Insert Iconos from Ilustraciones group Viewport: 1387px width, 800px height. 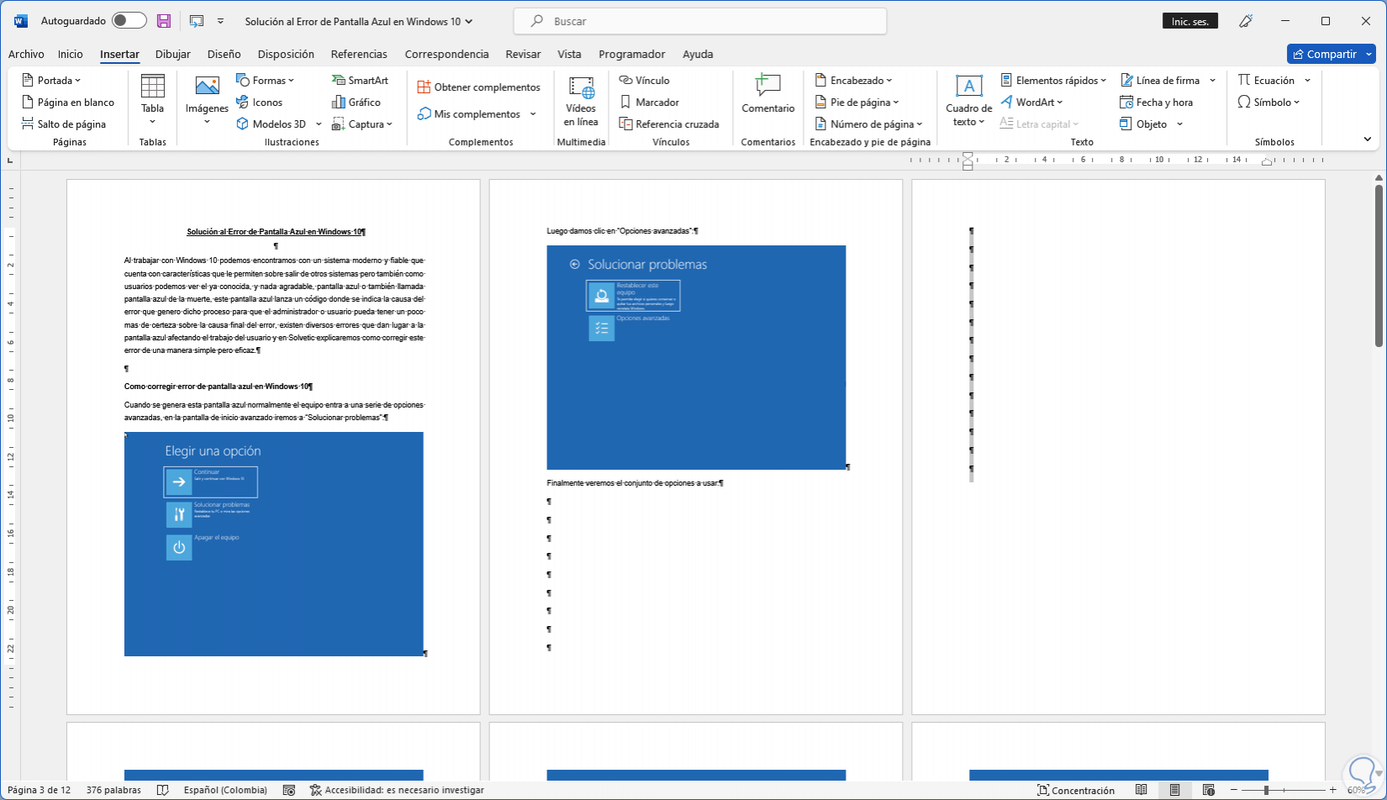(x=259, y=103)
